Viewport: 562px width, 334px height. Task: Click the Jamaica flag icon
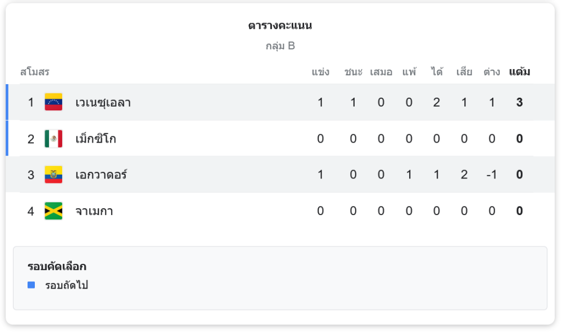pyautogui.click(x=53, y=211)
